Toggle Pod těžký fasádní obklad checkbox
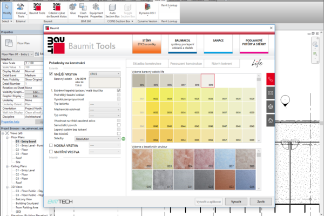 [119, 95]
